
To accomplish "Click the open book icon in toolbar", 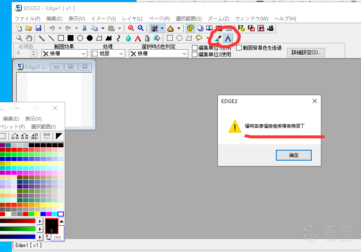I will (x=209, y=28).
